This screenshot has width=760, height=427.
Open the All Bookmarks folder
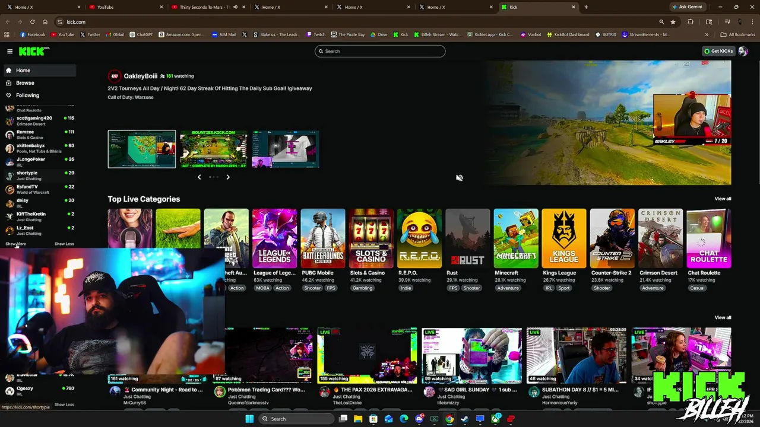pyautogui.click(x=738, y=34)
